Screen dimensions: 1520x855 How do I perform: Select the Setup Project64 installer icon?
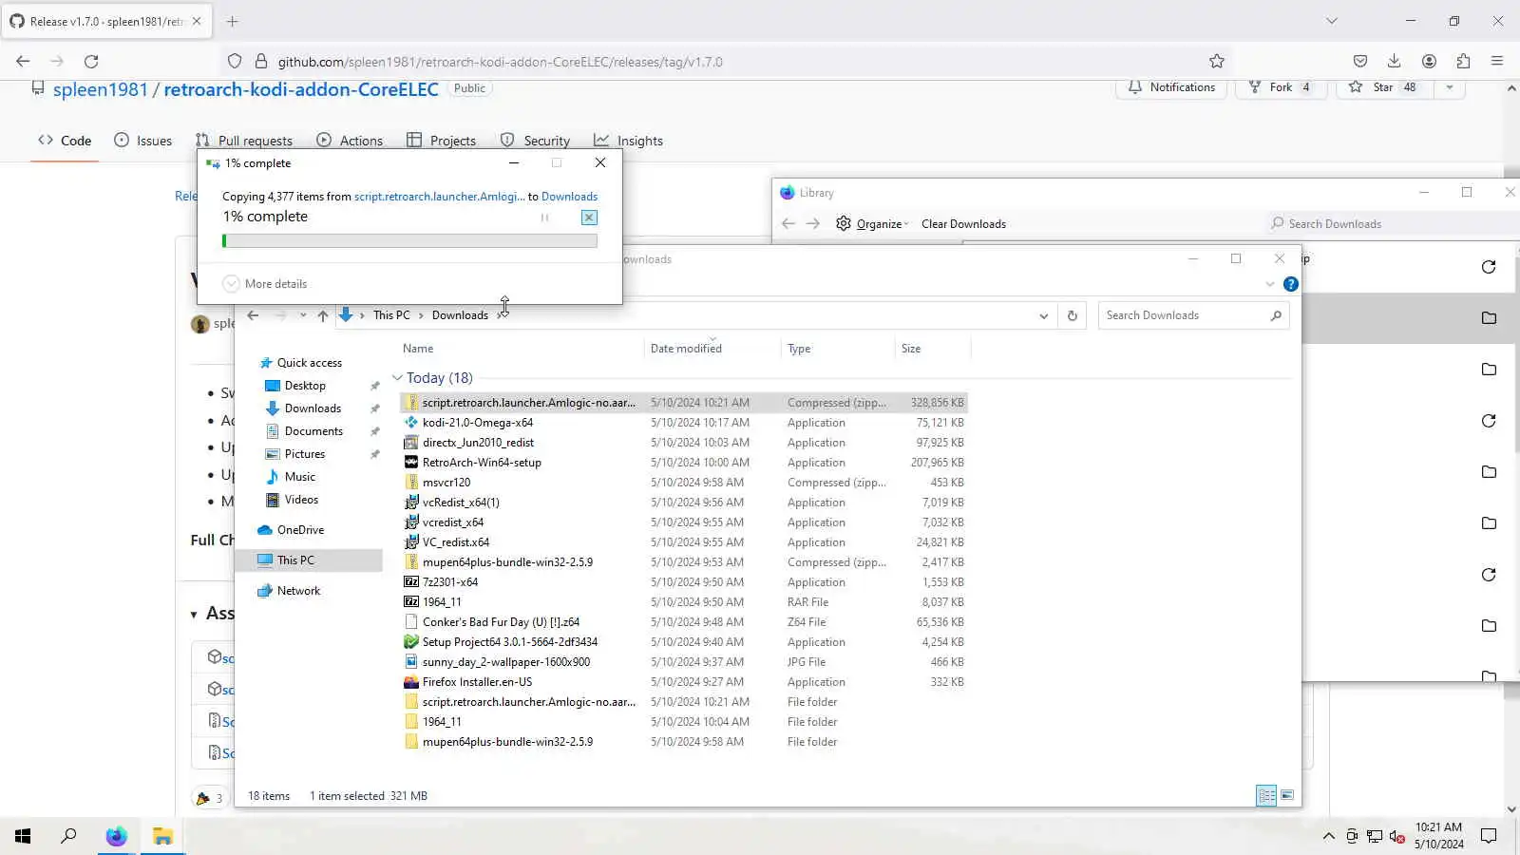[x=411, y=642]
